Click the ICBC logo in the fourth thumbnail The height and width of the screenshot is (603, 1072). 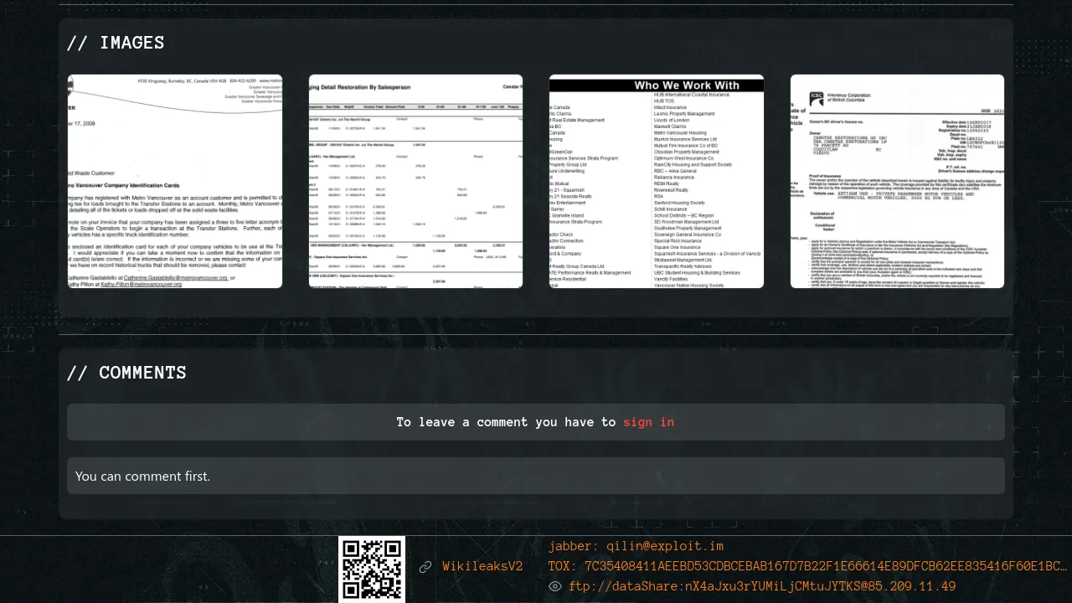click(x=817, y=99)
